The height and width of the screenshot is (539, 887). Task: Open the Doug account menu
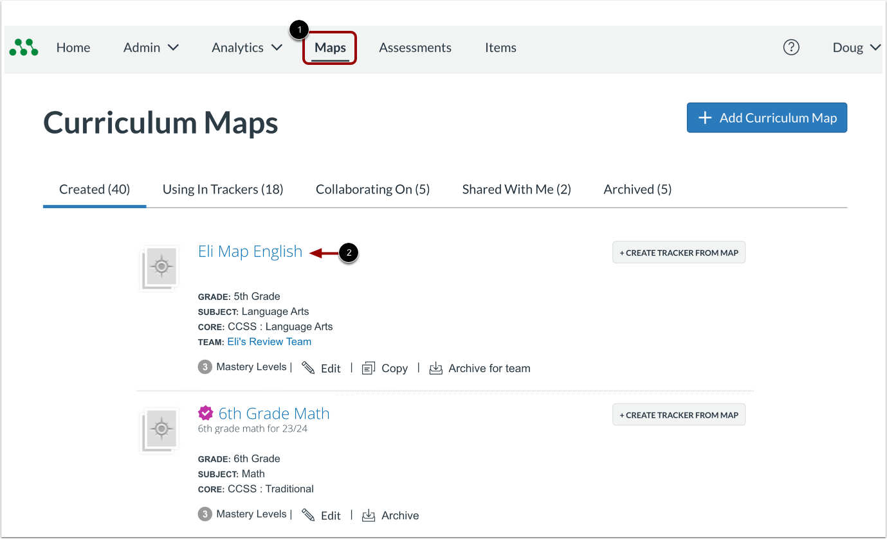click(x=855, y=48)
